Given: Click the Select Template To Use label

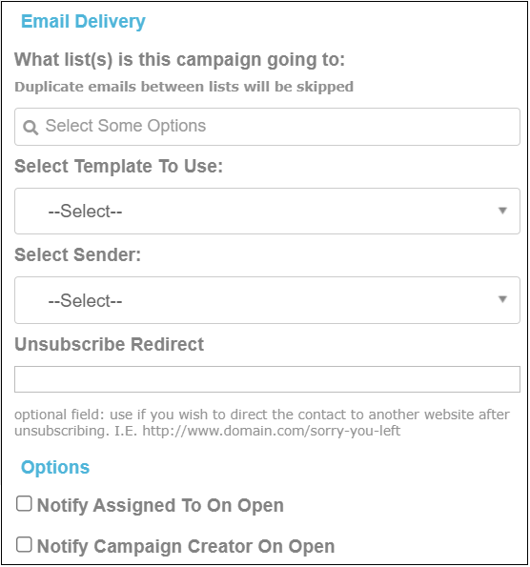Looking at the screenshot, I should point(118,167).
